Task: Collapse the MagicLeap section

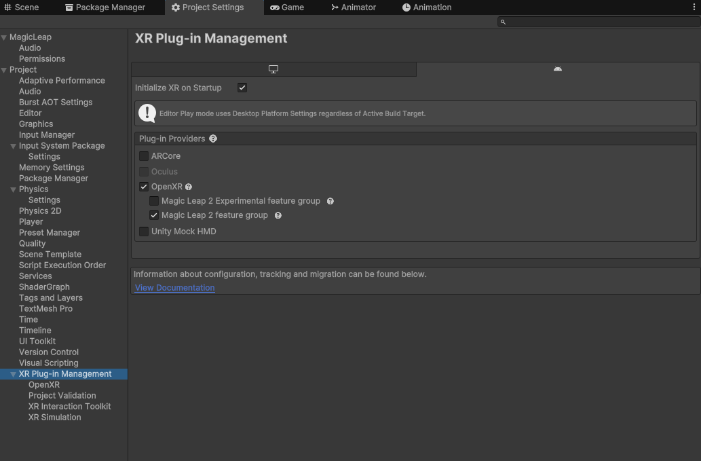Action: pos(5,37)
